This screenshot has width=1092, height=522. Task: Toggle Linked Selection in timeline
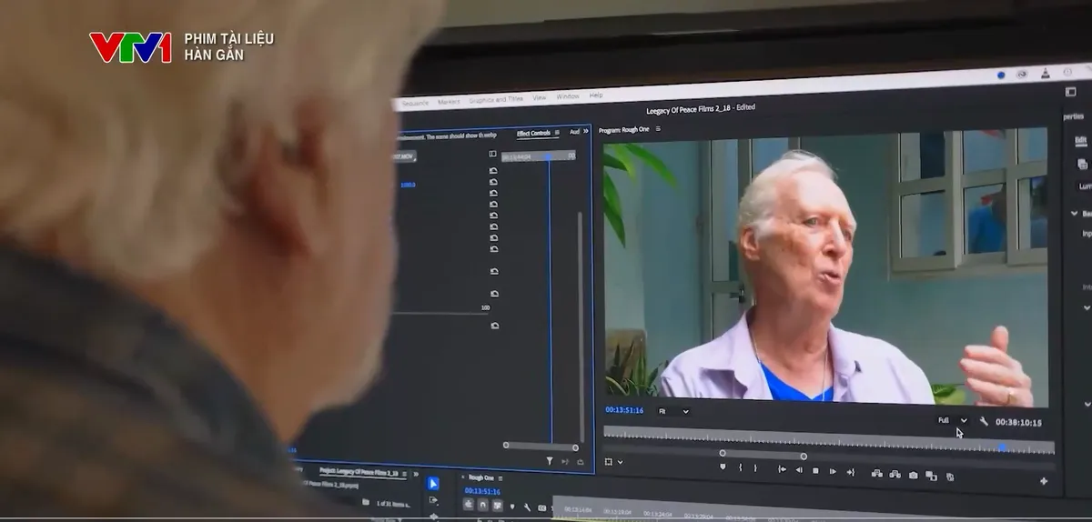point(498,506)
